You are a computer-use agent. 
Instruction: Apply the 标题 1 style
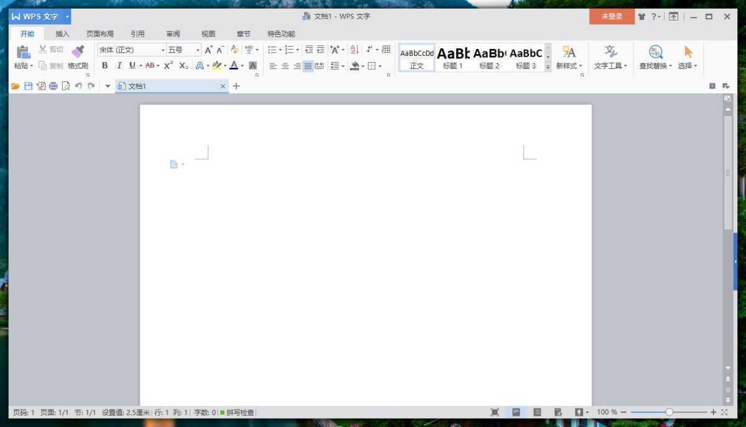click(453, 59)
